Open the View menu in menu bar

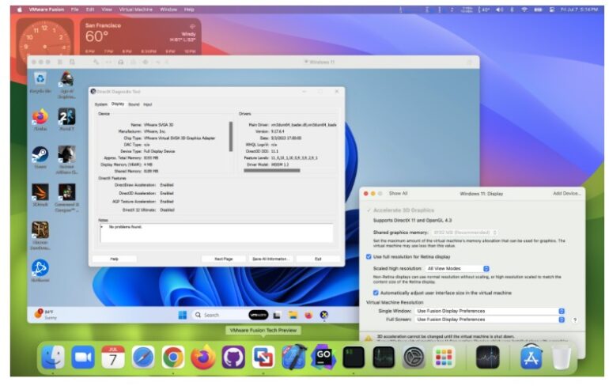click(107, 9)
